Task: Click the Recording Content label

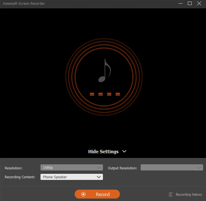Action: tap(20, 177)
